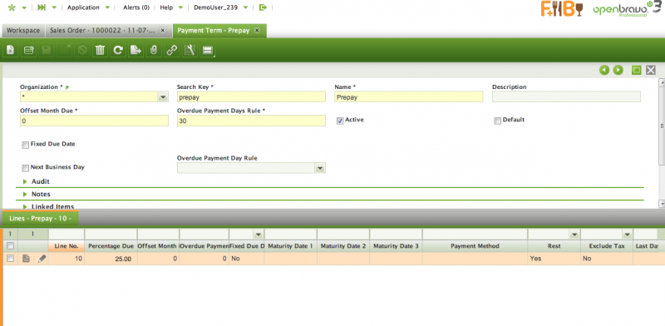This screenshot has height=326, width=665.
Task: Open the Application menu
Action: pyautogui.click(x=89, y=7)
